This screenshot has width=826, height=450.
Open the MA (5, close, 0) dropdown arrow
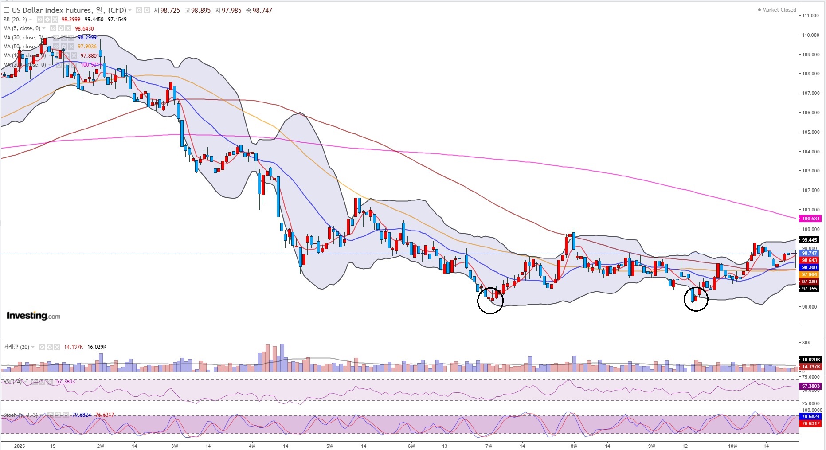pyautogui.click(x=44, y=28)
